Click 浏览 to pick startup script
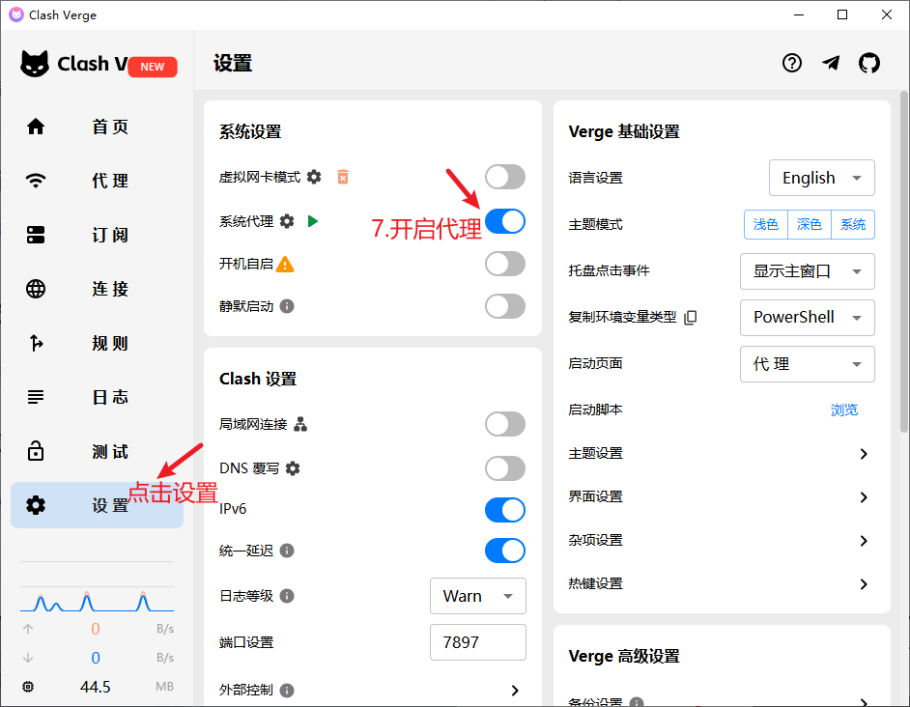 (844, 410)
